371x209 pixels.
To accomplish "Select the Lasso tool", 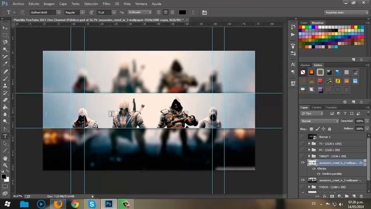I will (x=5, y=42).
